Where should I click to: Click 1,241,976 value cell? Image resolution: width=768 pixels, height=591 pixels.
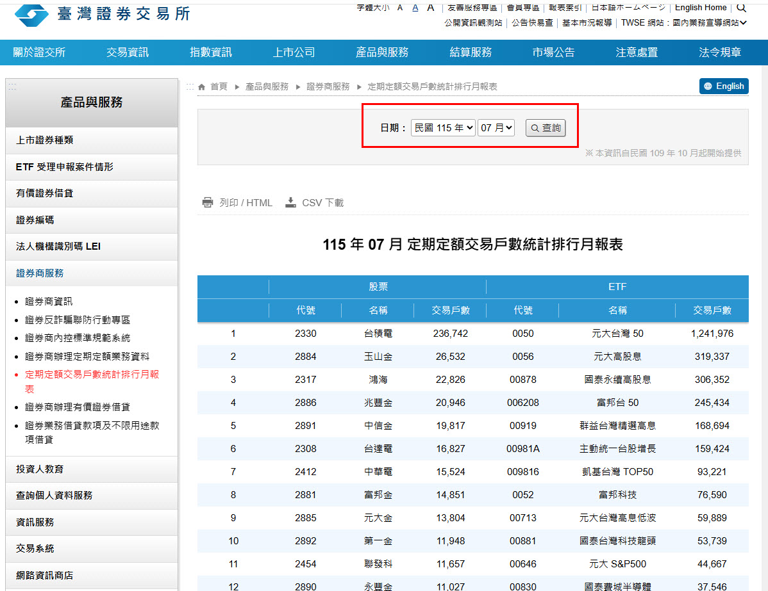coord(712,334)
